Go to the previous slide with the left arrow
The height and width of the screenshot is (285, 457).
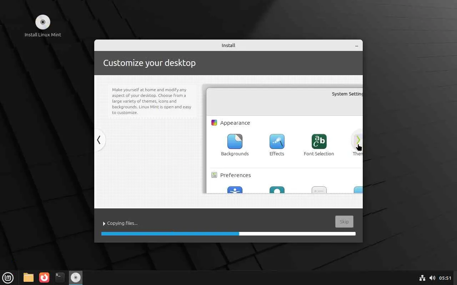click(x=99, y=140)
